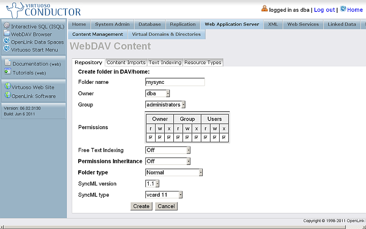Click the Tutorials icon in sidebar
Screen dimensions: 366x229
click(x=8, y=72)
